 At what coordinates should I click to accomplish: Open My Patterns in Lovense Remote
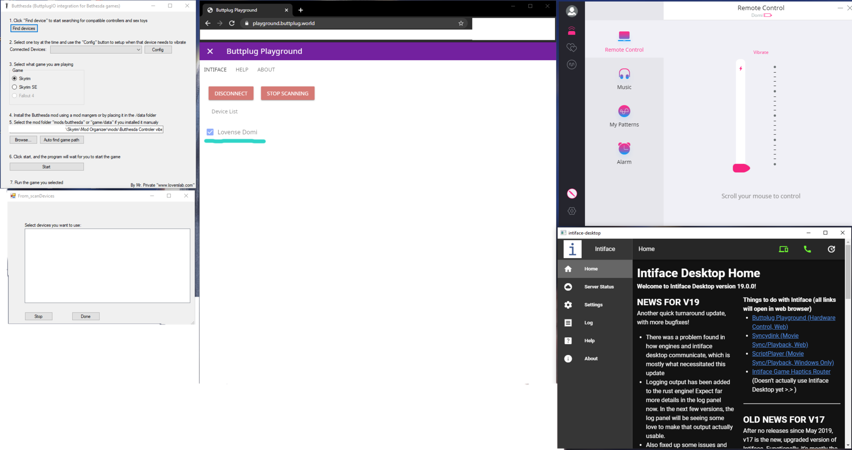(x=624, y=111)
